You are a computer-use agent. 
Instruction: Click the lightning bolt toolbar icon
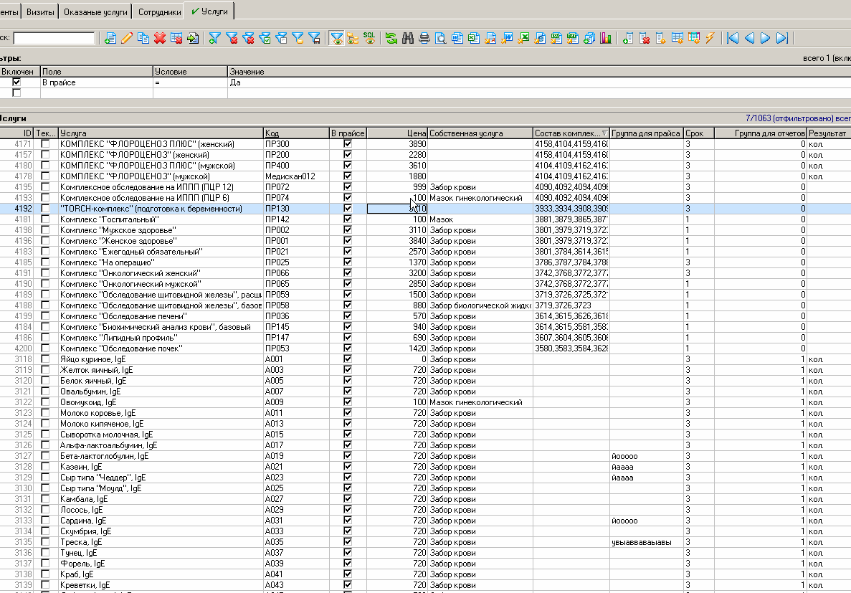710,39
